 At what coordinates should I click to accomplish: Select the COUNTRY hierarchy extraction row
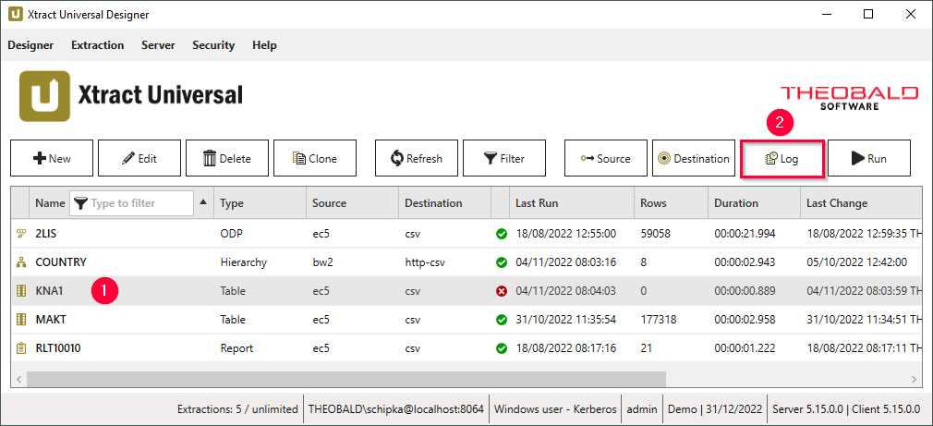(x=61, y=262)
